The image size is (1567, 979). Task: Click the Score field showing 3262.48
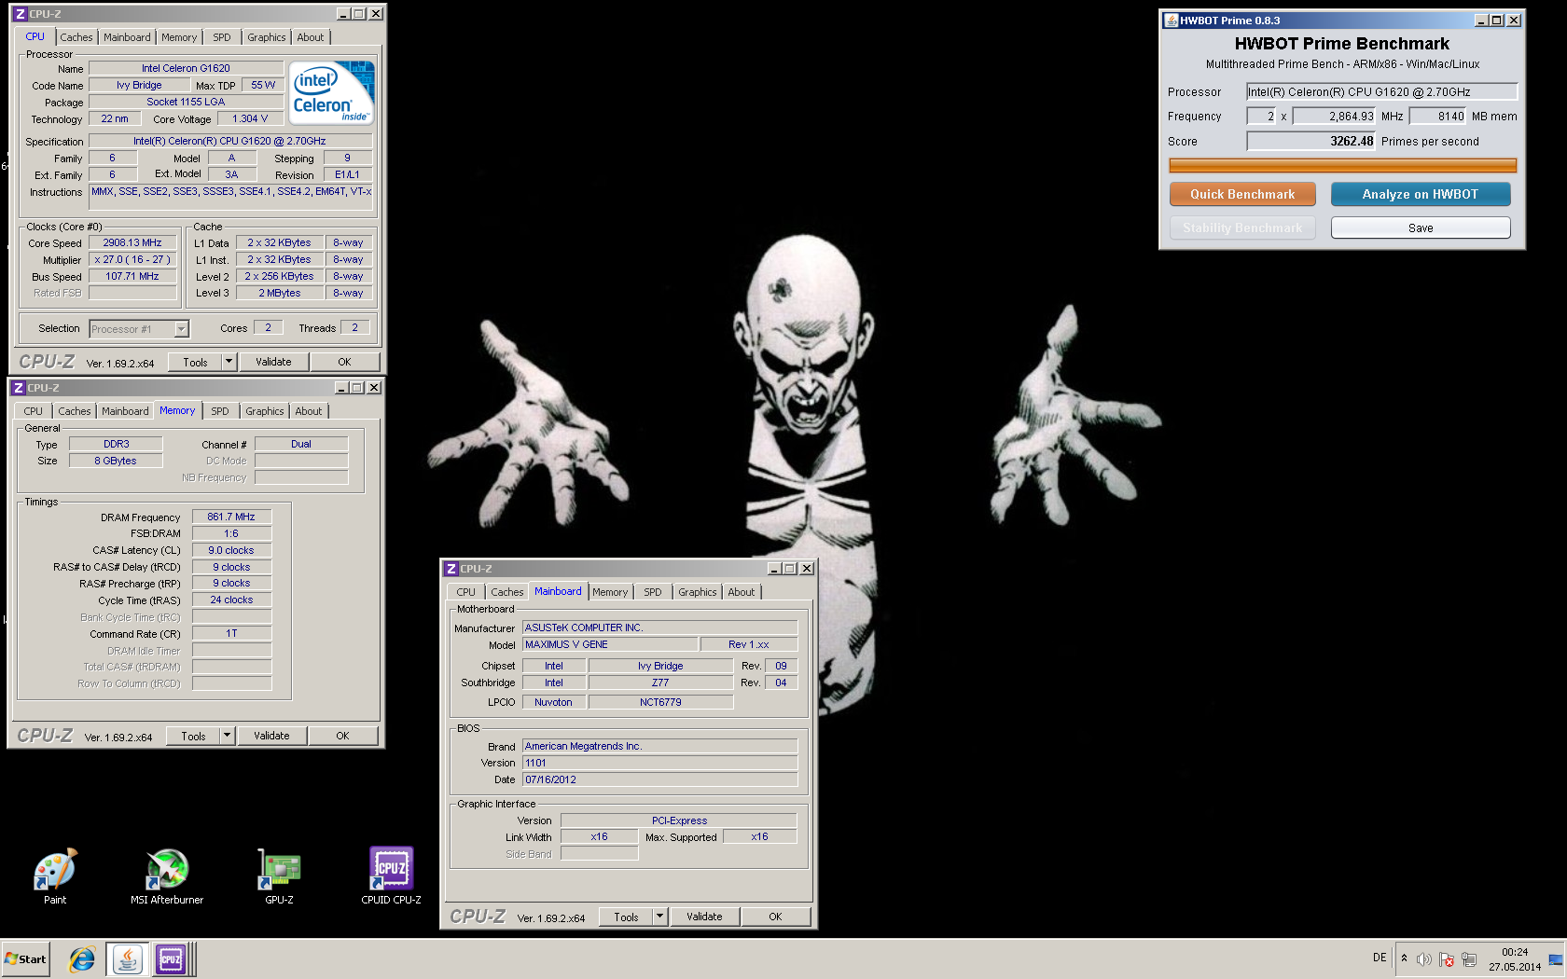click(1311, 141)
